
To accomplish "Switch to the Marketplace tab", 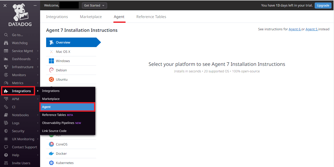I will (91, 17).
